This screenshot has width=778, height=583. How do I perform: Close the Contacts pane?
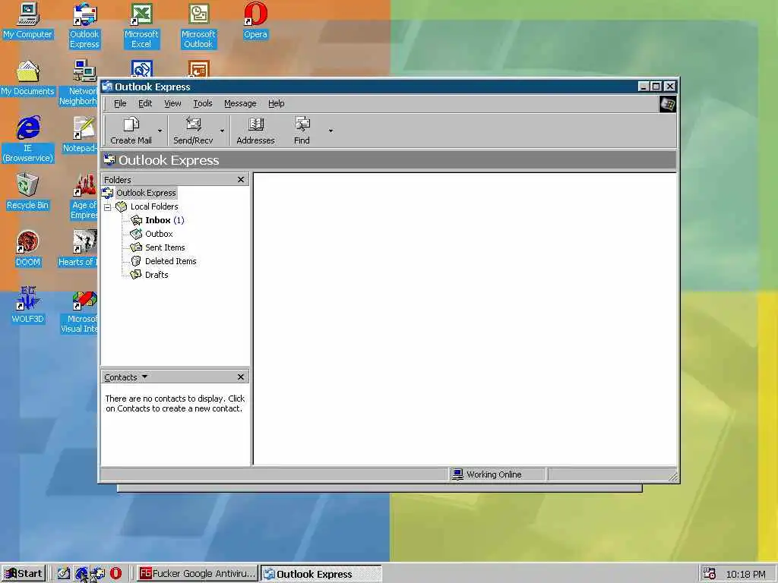[241, 377]
